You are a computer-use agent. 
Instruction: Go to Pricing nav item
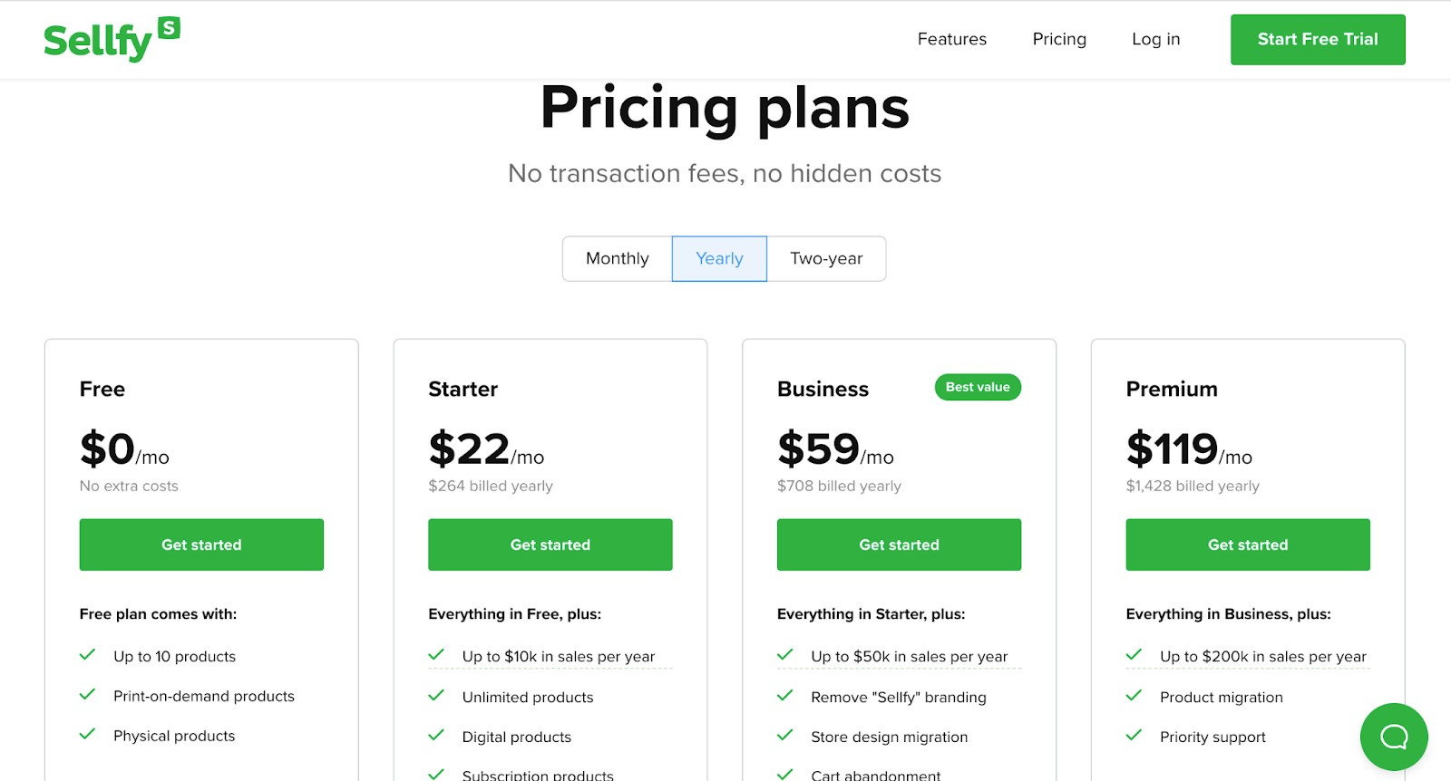(x=1058, y=39)
